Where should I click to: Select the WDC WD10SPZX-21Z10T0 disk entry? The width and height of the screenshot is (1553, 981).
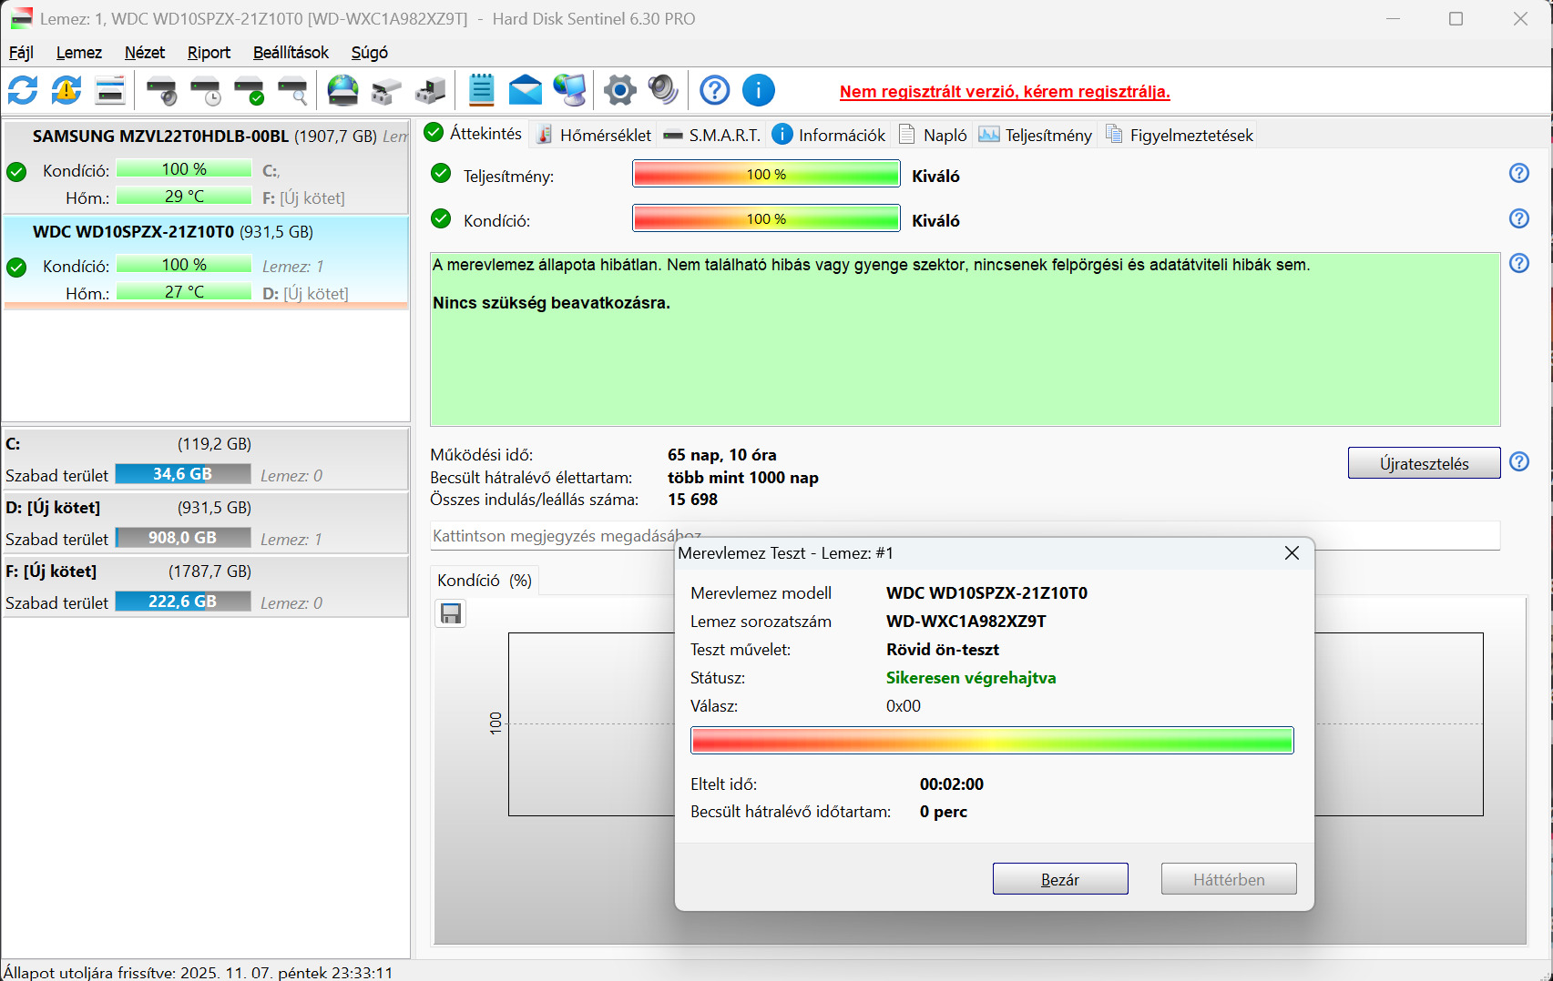click(x=206, y=262)
